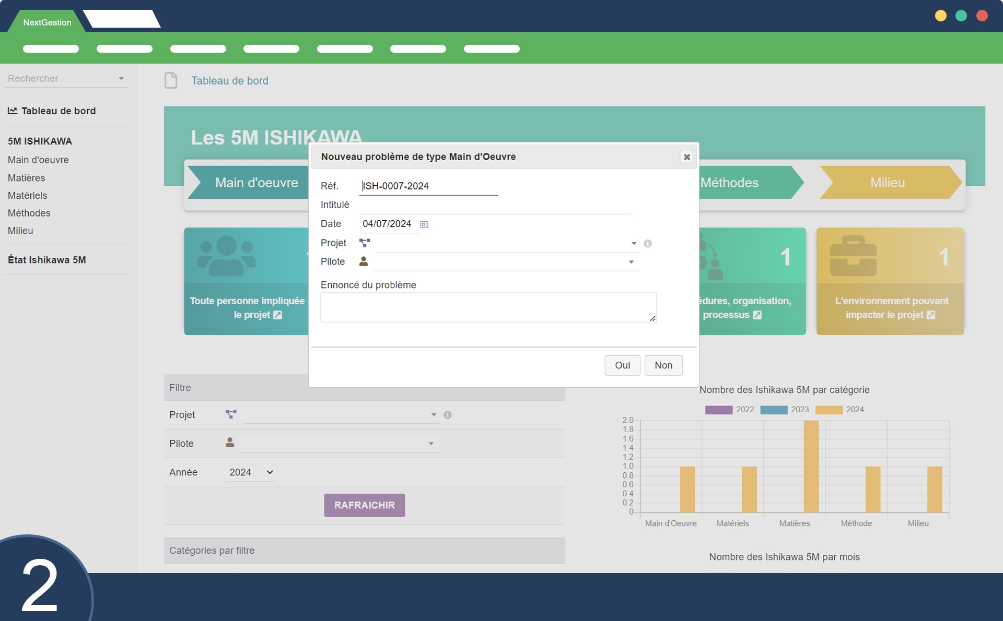Click the briefcase icon on Milieu card
The image size is (1003, 621).
(853, 256)
